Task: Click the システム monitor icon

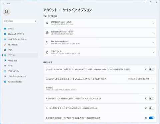Action: 5,29
